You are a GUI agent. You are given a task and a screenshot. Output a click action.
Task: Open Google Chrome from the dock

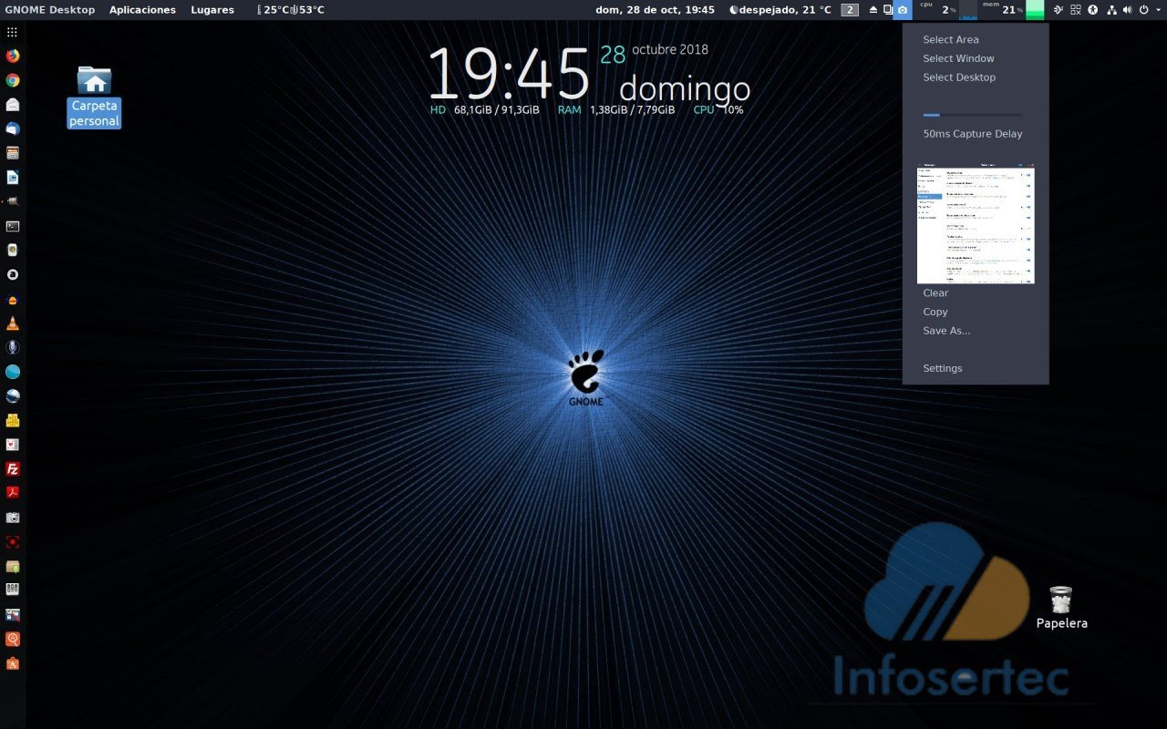pos(13,80)
